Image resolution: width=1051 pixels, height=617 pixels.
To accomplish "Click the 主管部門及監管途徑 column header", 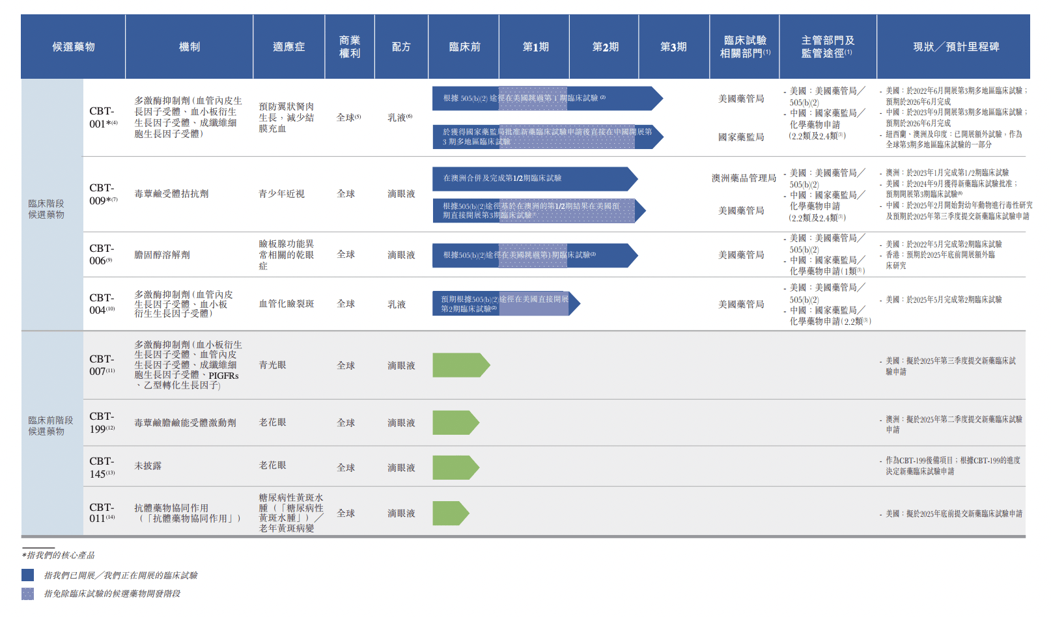I will pos(828,47).
